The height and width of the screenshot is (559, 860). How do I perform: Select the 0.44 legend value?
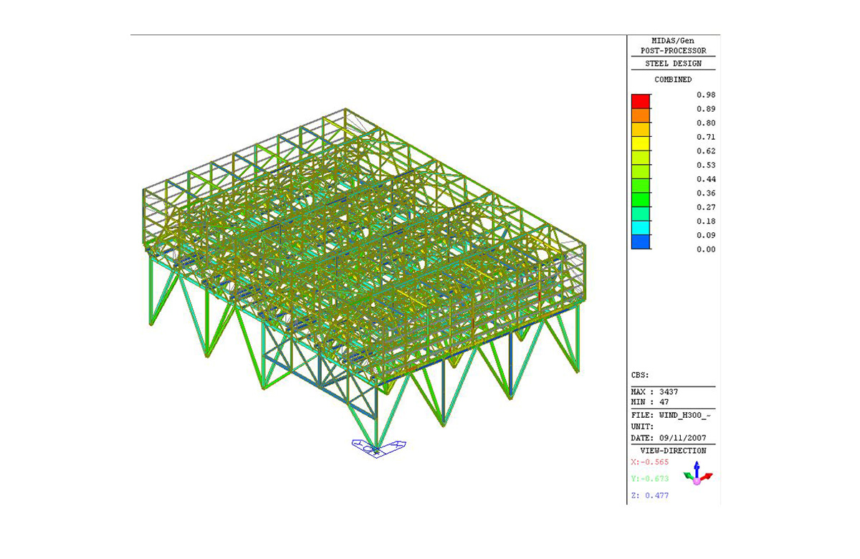pyautogui.click(x=705, y=179)
